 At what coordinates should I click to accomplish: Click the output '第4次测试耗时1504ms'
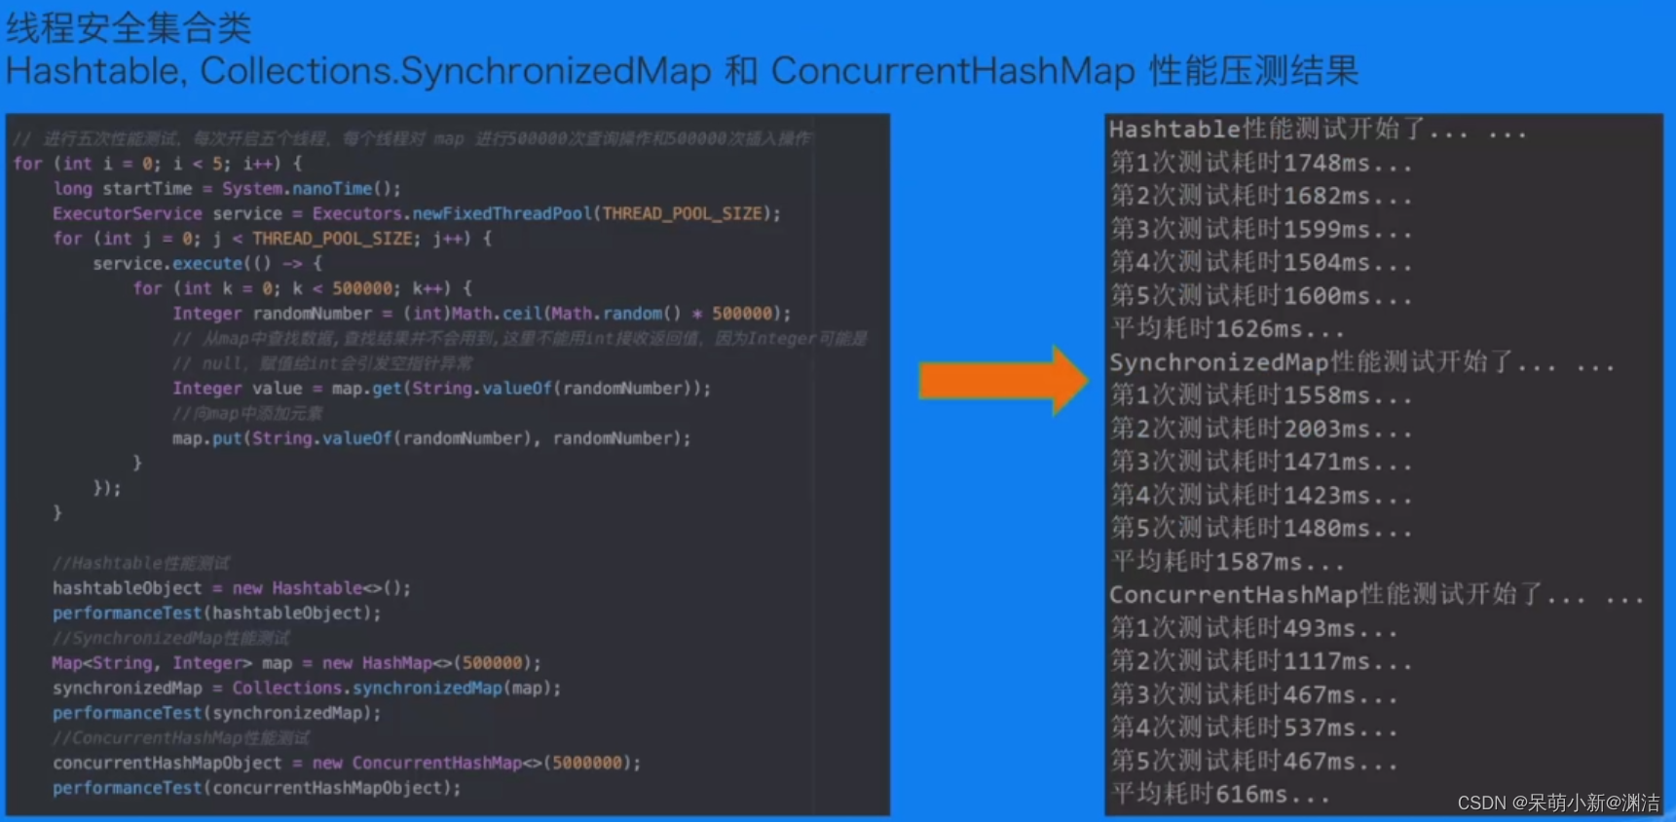pos(1261,262)
